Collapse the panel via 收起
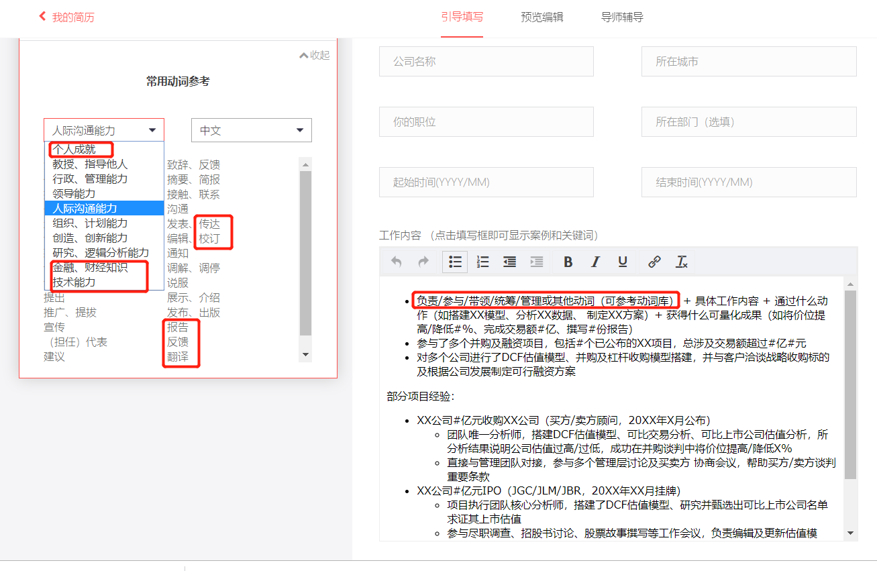 coord(315,55)
